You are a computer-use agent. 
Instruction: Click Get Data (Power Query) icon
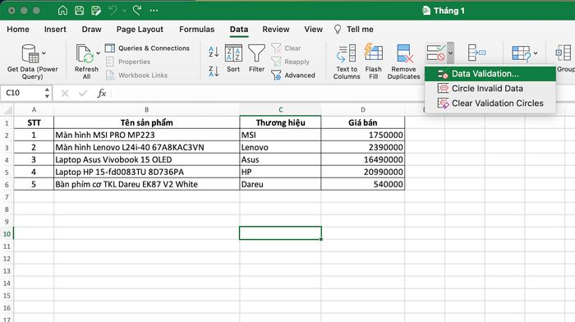(30, 53)
